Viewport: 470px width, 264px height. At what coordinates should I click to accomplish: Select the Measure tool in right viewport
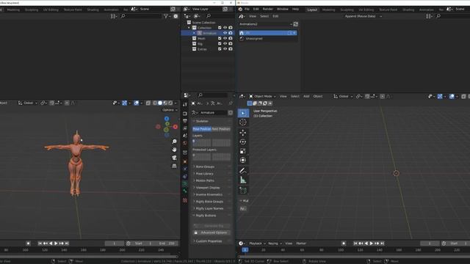(x=243, y=180)
